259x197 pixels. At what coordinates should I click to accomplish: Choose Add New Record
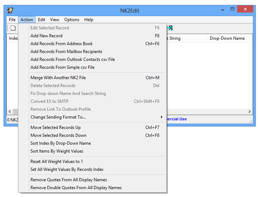pos(47,36)
